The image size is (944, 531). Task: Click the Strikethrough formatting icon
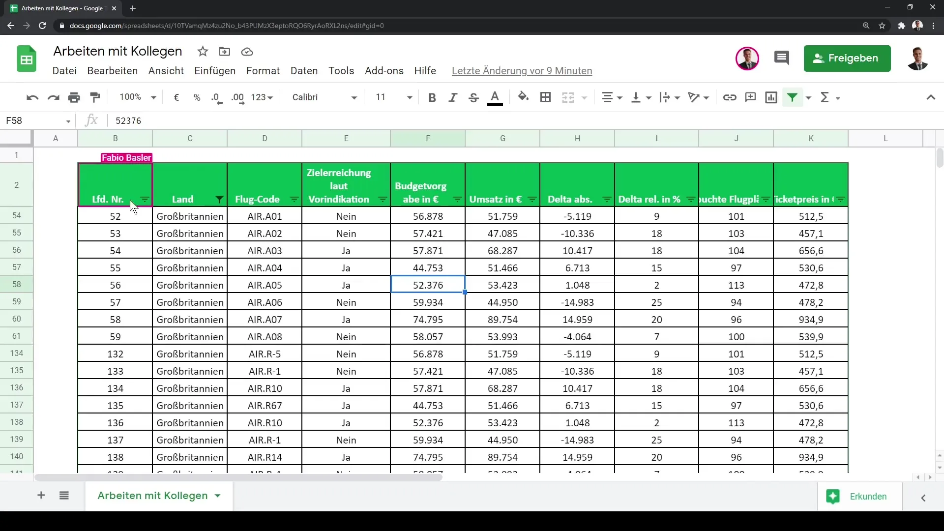pos(474,97)
